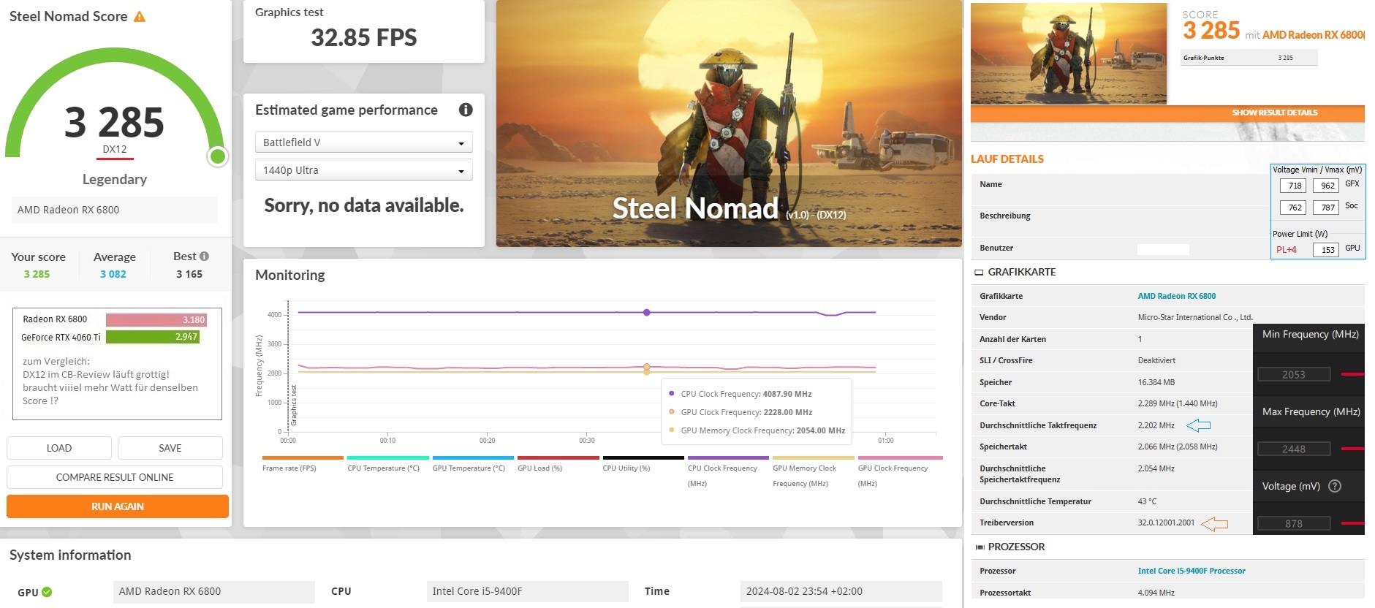Click the GFX Vmax field showing 962
This screenshot has width=1375, height=608.
coord(1326,186)
